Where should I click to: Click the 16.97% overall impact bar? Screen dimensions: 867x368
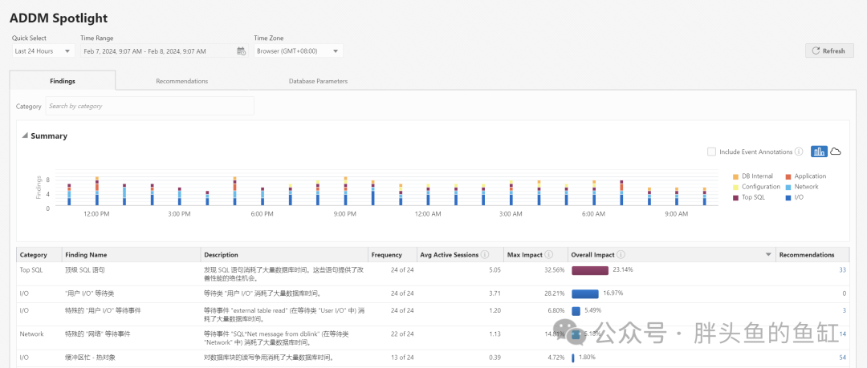pos(585,293)
